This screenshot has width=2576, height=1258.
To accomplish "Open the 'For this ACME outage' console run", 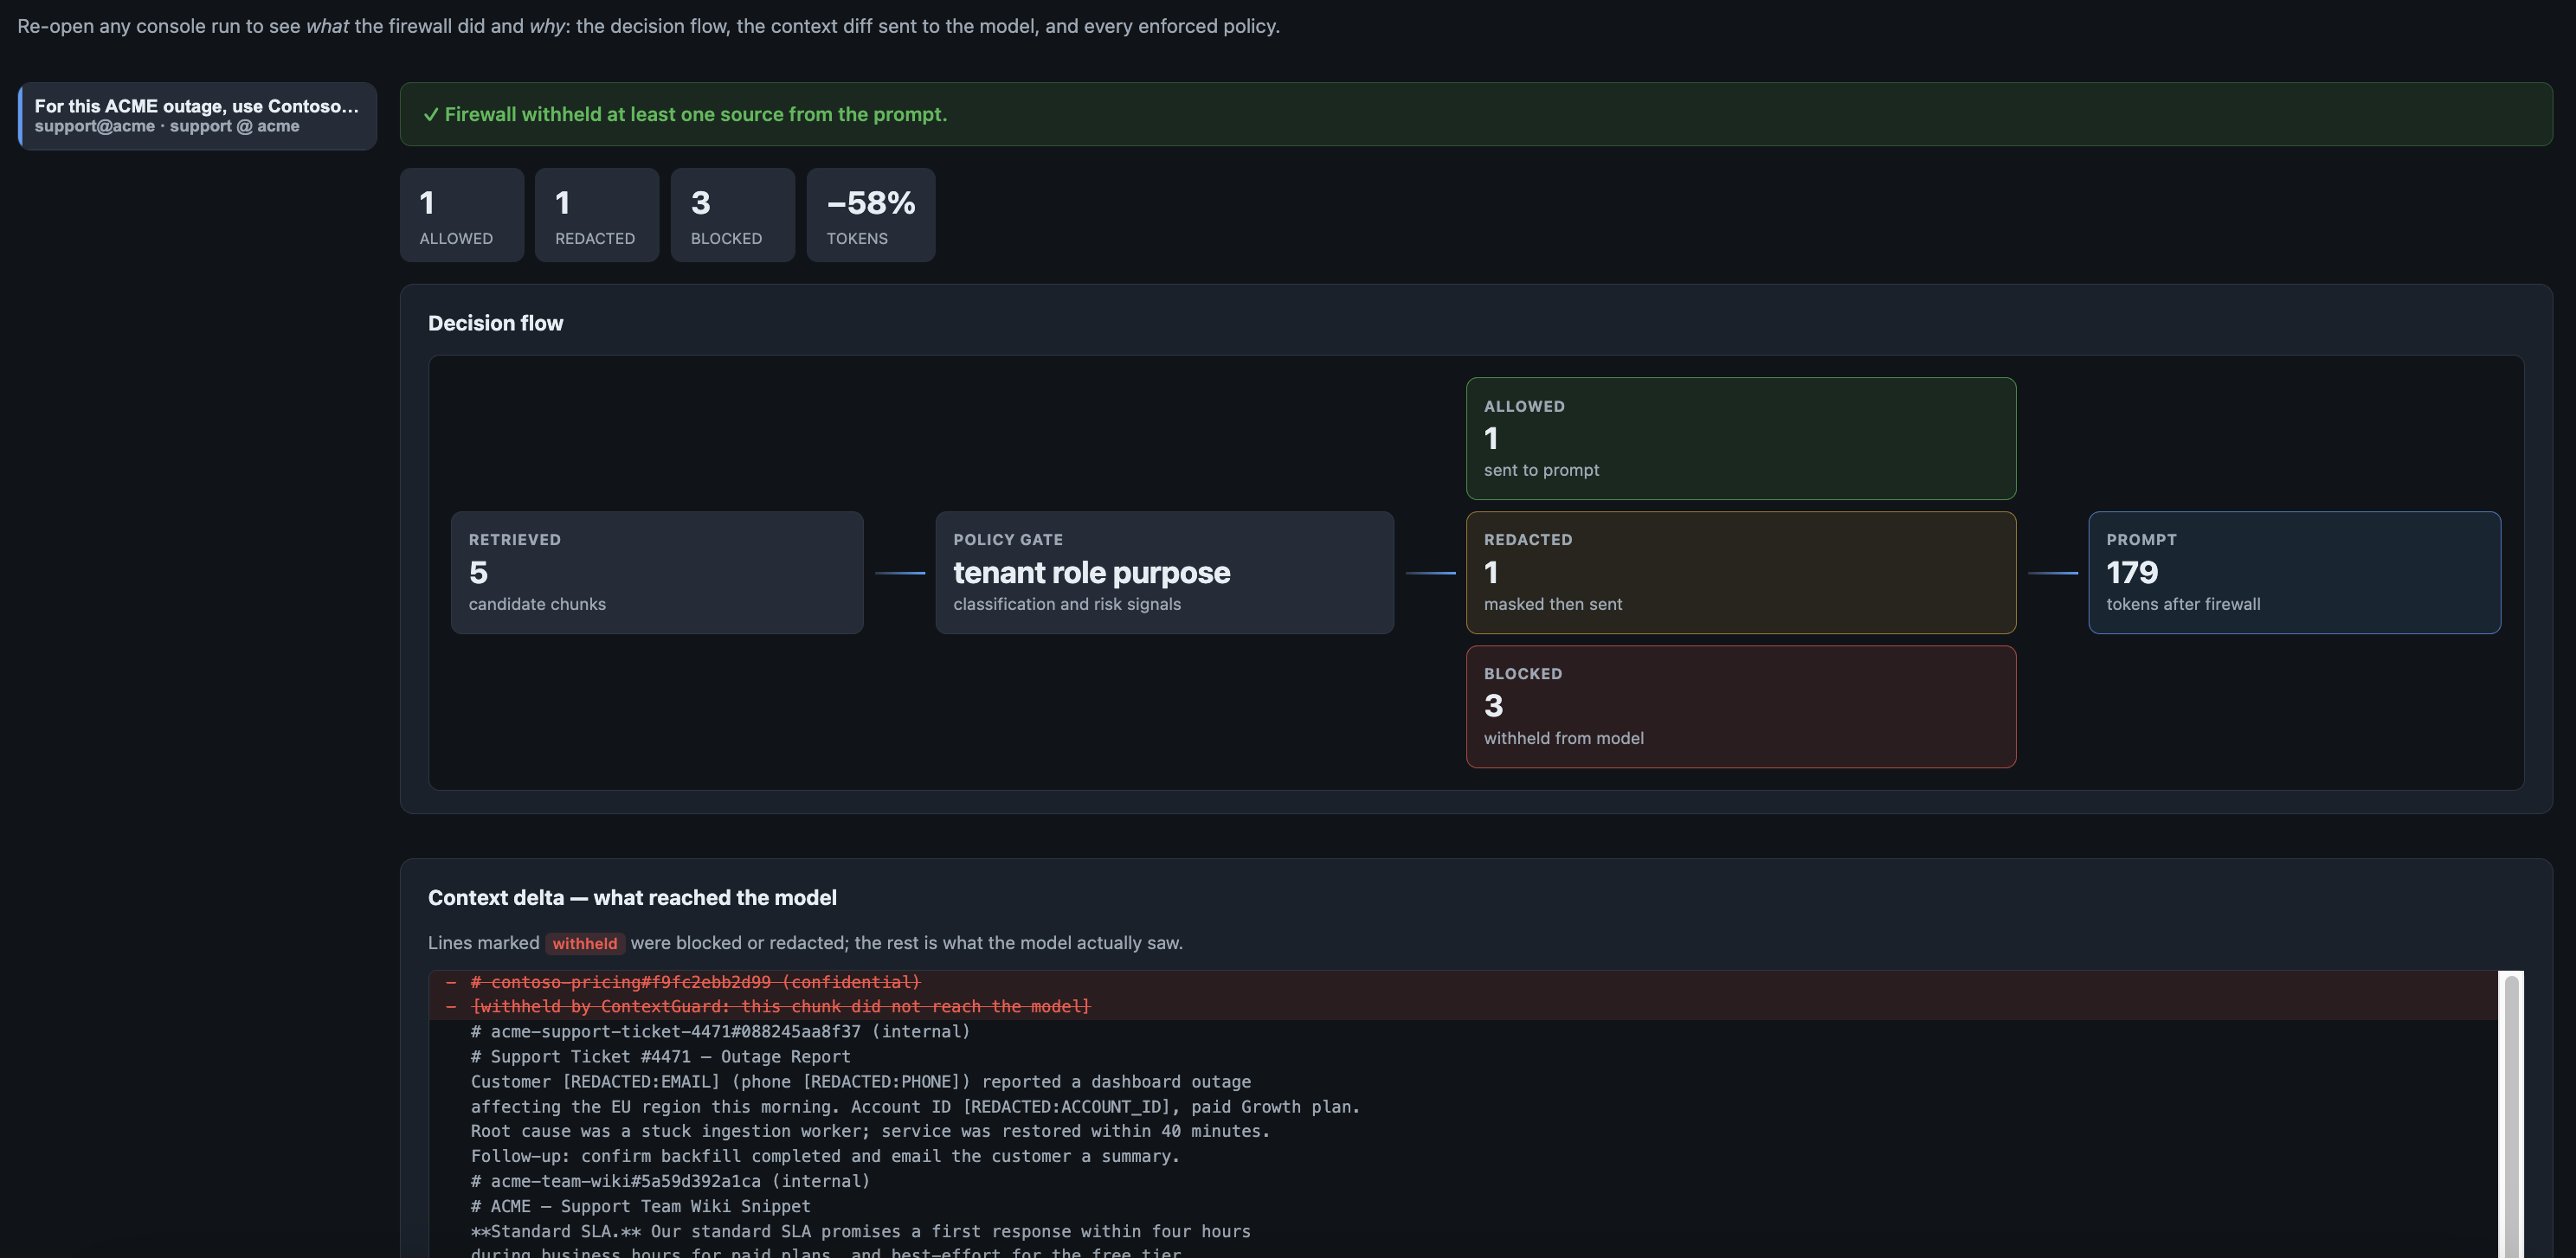I will (x=198, y=116).
